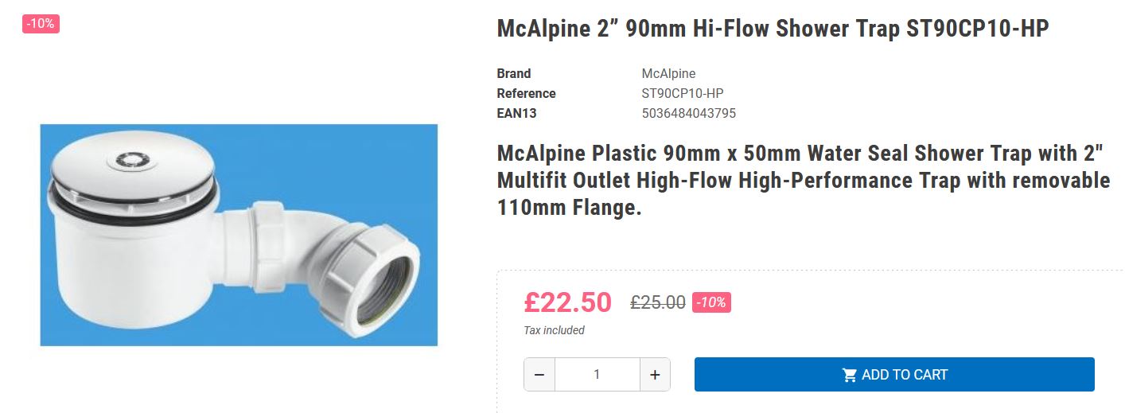Click the -10% badge over the product image
Viewport: 1125px width, 413px height.
coord(41,24)
